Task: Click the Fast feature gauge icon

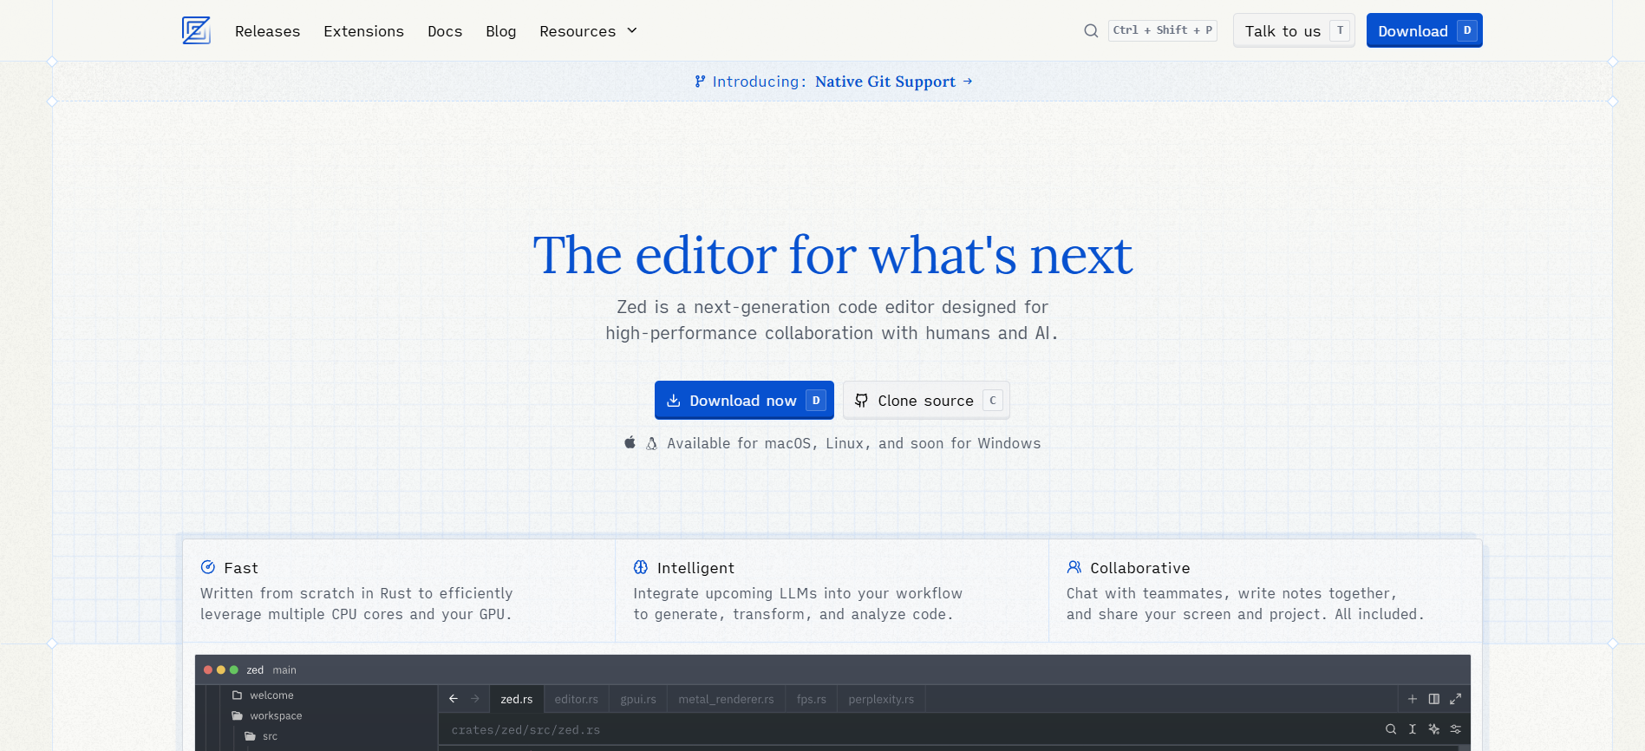Action: point(208,567)
